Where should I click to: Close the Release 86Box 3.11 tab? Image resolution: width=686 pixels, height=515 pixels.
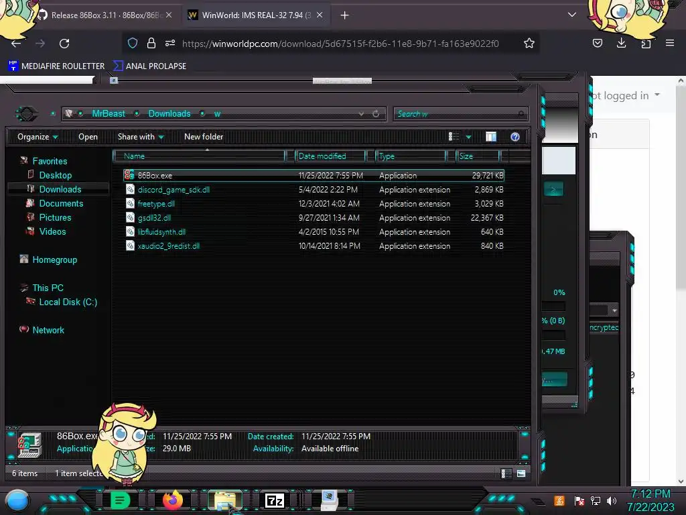click(x=169, y=15)
